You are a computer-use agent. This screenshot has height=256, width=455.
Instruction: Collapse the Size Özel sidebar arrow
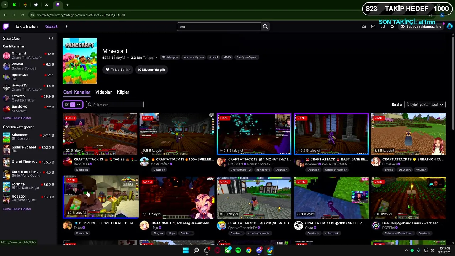51,38
